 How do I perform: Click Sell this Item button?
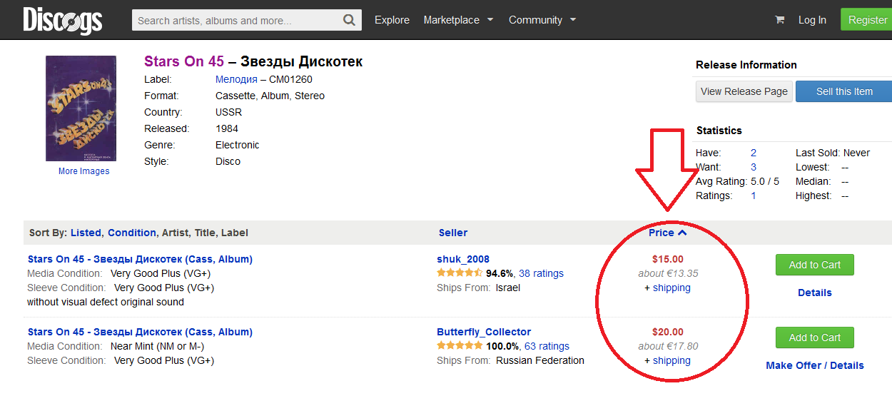[x=844, y=91]
